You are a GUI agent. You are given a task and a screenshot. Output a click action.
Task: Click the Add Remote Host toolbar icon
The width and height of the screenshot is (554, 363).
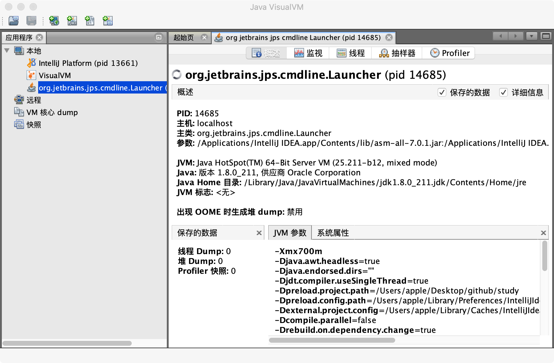tap(54, 21)
